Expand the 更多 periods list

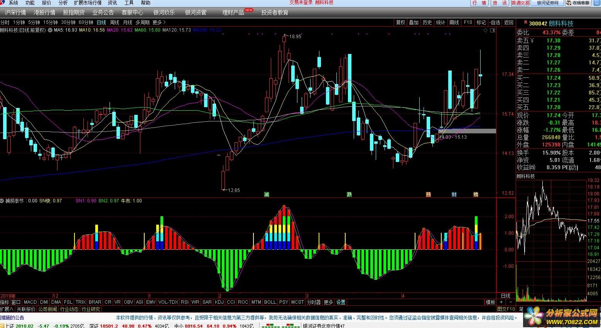click(159, 22)
